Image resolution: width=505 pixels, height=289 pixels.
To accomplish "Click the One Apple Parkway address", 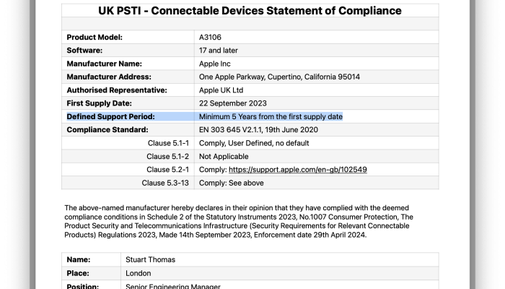I will point(279,77).
